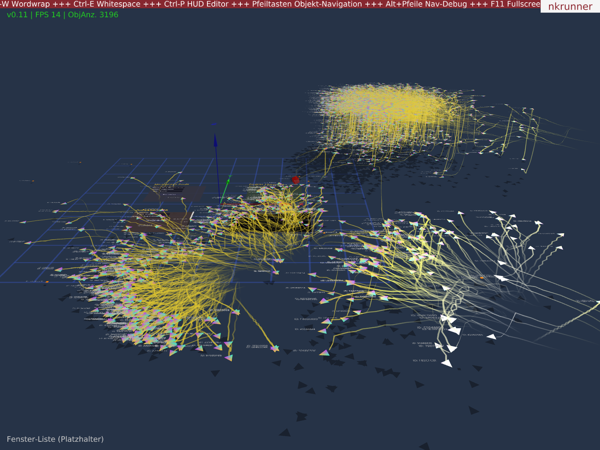Select the bottommost white arrow node near ID: 1B2C1C0I
The width and height of the screenshot is (600, 450).
tap(447, 363)
